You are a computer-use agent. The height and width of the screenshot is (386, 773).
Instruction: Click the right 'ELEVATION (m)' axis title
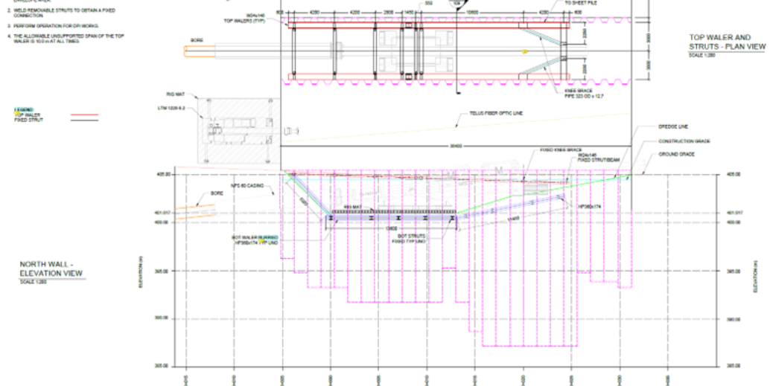pyautogui.click(x=755, y=277)
